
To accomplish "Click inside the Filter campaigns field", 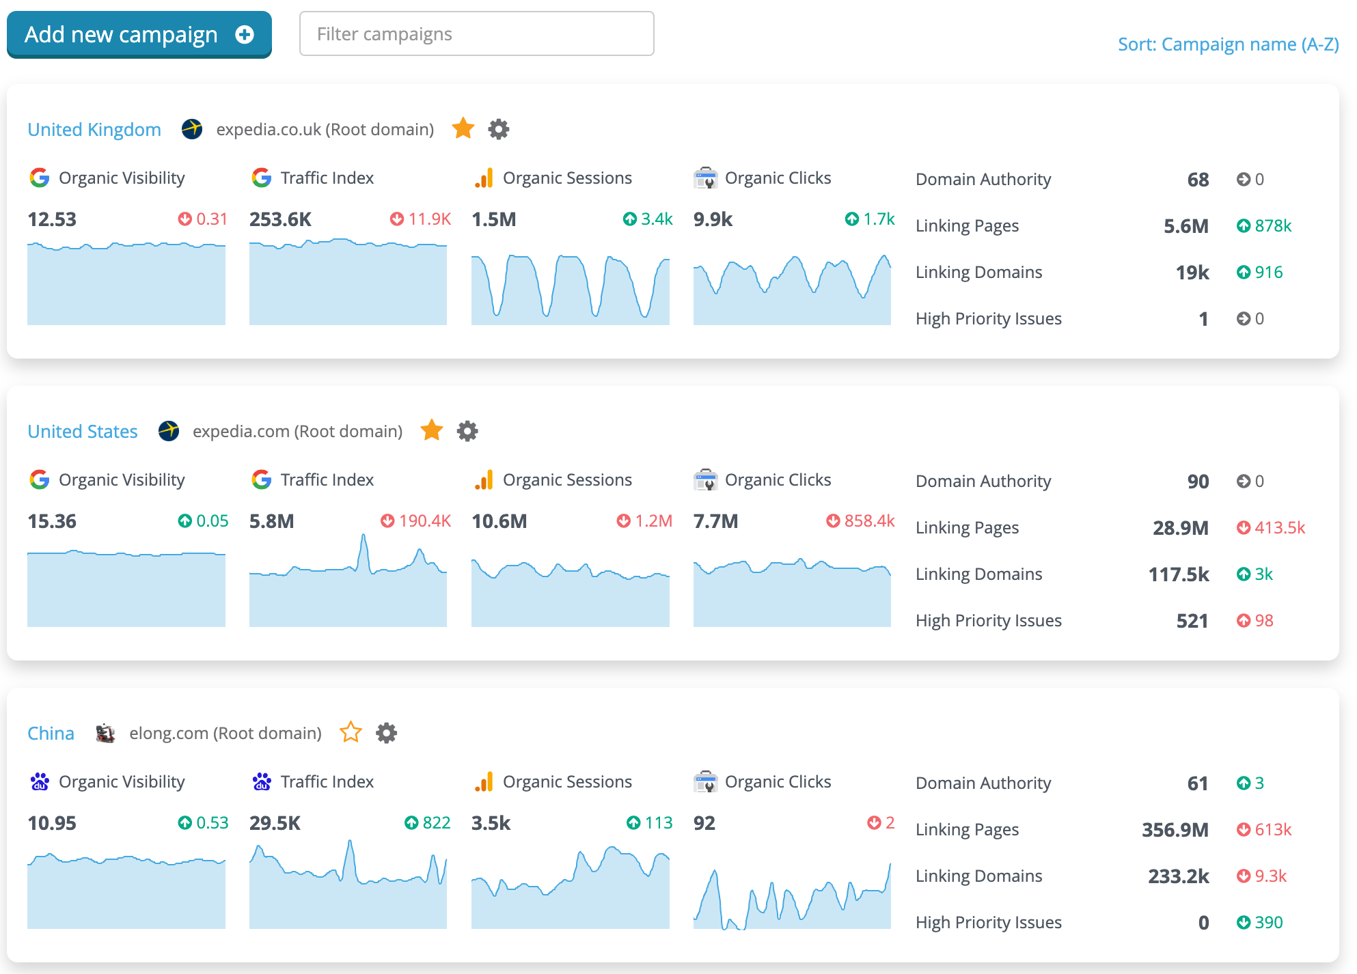I will coord(476,33).
